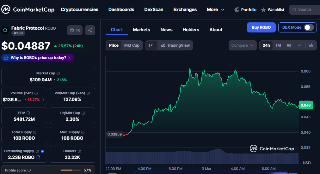Select the Mkt Cap chart option

tap(132, 45)
